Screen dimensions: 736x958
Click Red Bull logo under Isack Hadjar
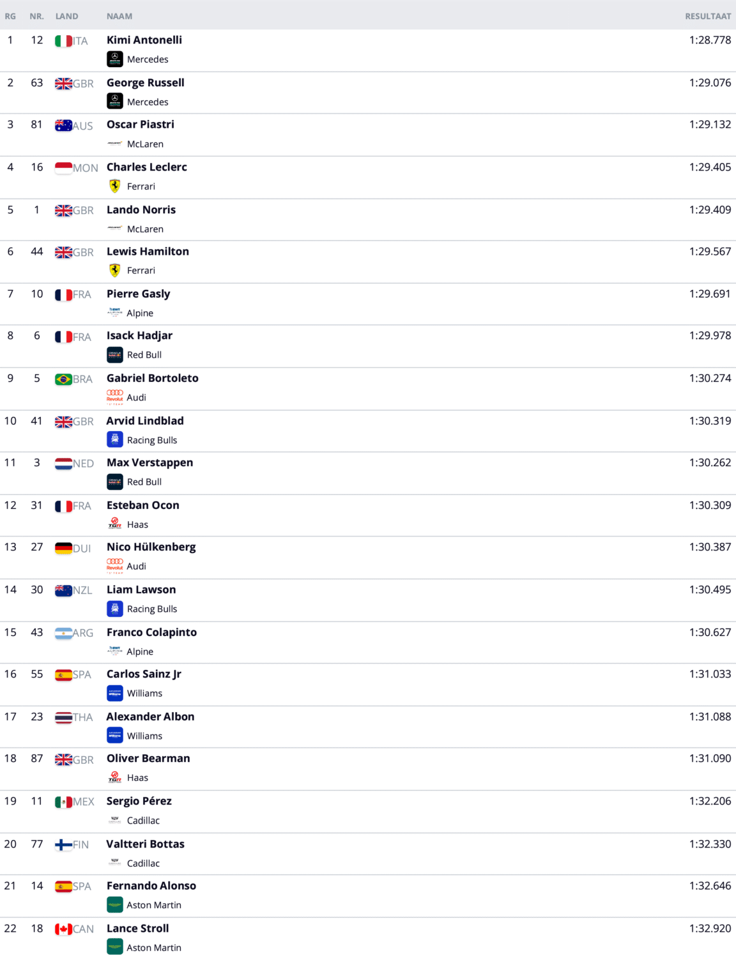114,355
